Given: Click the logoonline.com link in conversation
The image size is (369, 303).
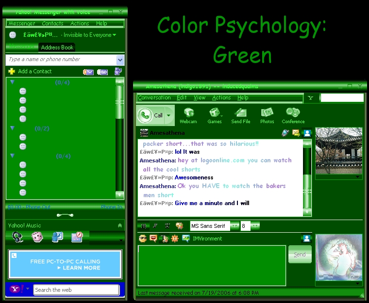Looking at the screenshot, I should [x=222, y=160].
